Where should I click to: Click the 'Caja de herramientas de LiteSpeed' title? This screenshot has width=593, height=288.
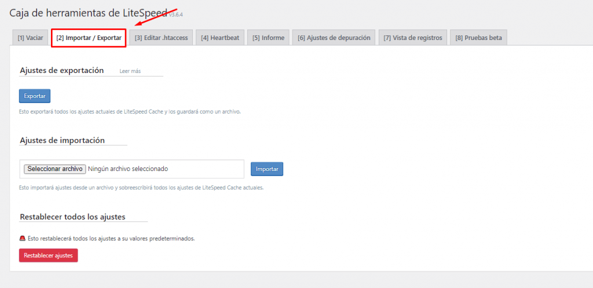click(x=88, y=13)
